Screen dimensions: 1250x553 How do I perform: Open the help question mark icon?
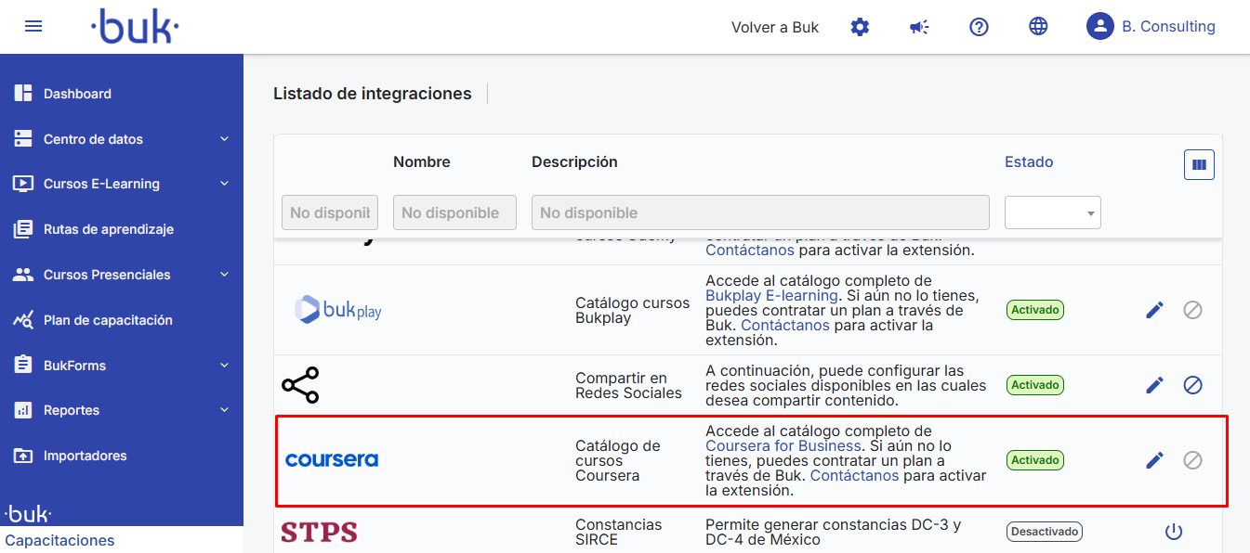click(979, 27)
